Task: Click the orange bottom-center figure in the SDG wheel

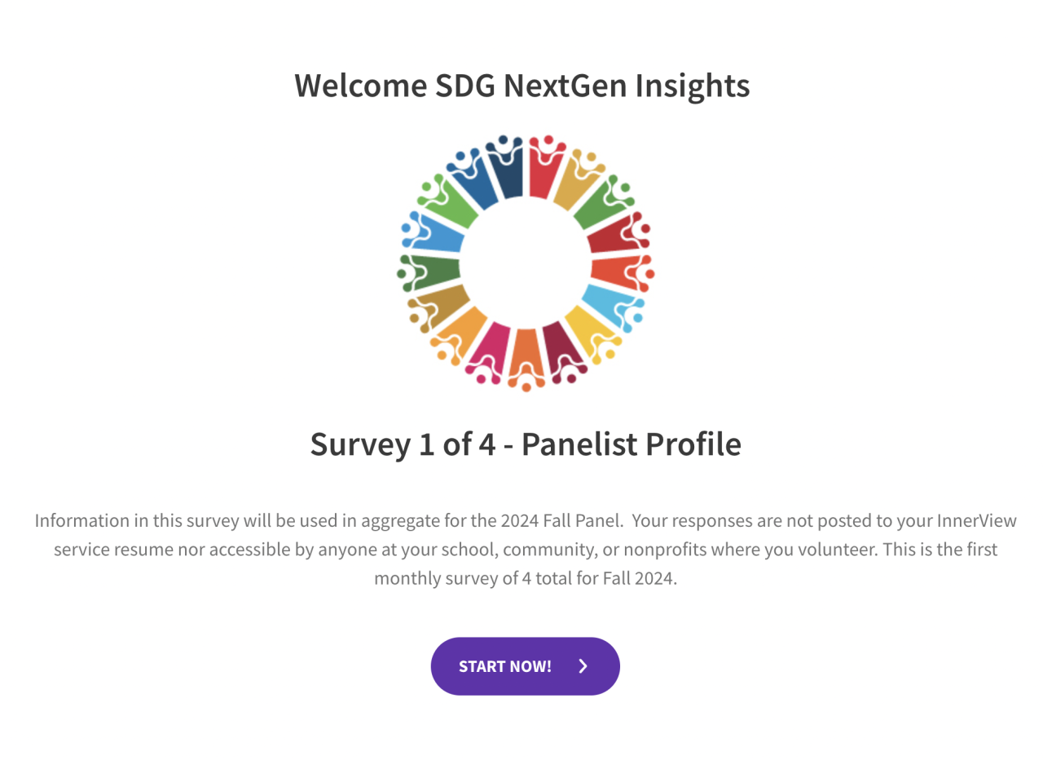Action: click(526, 355)
